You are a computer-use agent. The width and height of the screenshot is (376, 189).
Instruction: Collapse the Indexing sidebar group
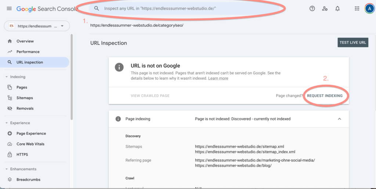(x=7, y=77)
